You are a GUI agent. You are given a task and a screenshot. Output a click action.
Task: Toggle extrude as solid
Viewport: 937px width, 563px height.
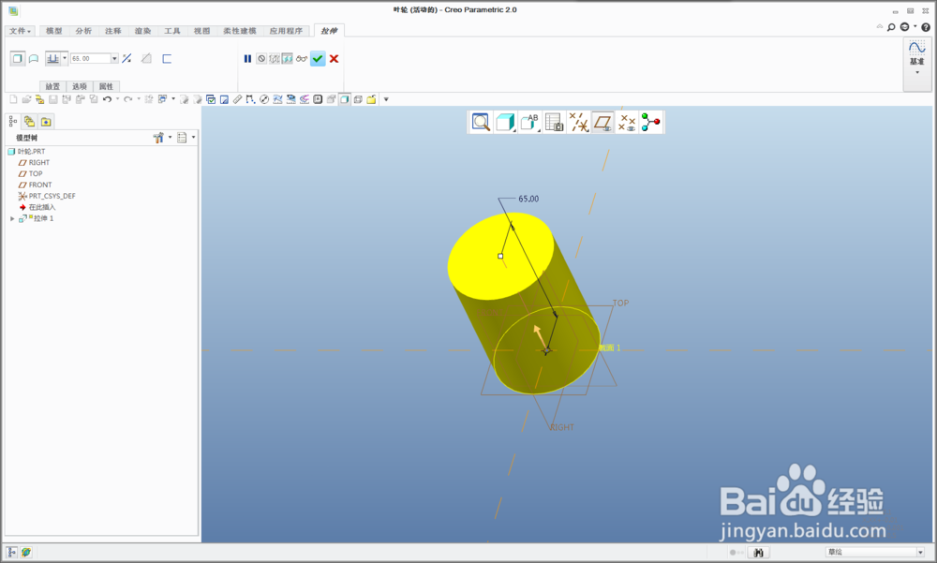(x=18, y=59)
